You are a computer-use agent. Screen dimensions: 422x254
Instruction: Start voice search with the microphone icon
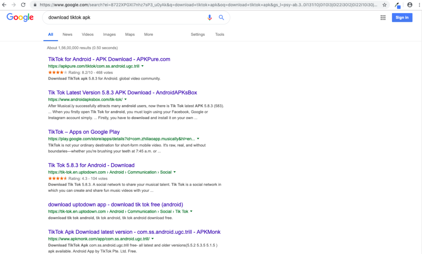point(209,17)
